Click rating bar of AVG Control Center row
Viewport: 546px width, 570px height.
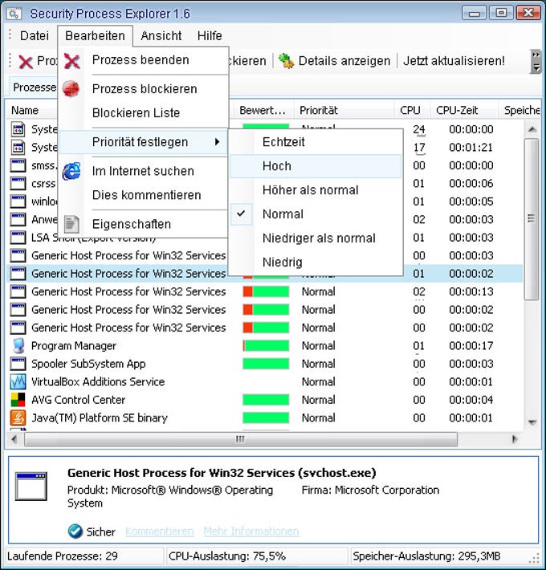tap(266, 400)
